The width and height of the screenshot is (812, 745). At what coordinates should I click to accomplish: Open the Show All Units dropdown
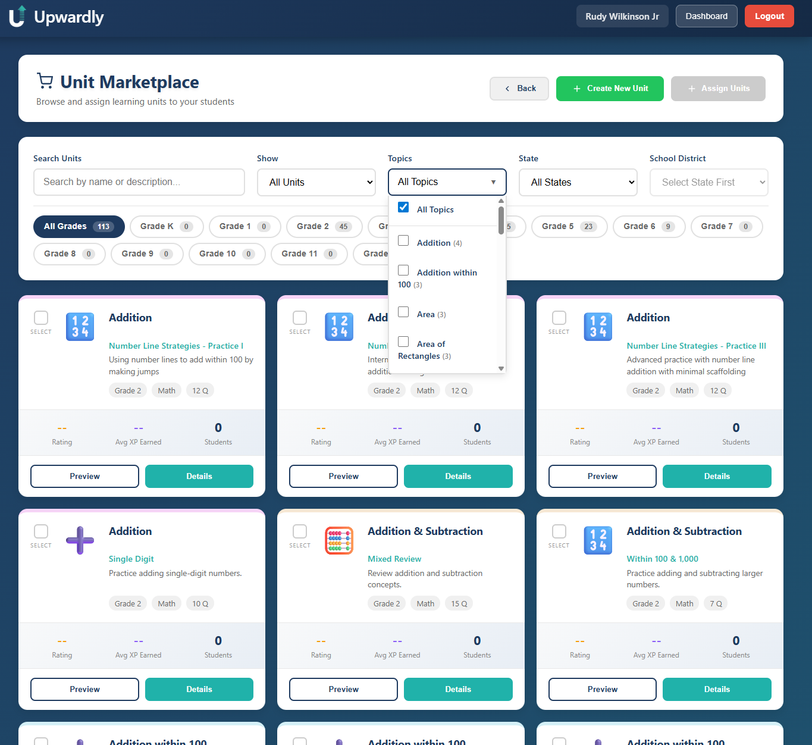[316, 182]
